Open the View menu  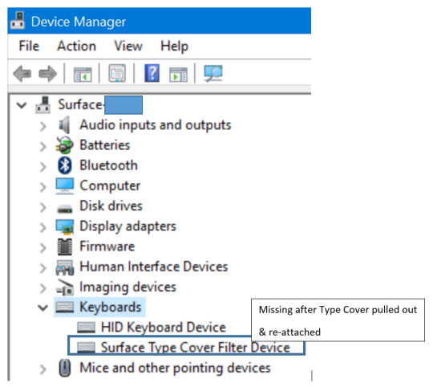click(128, 46)
